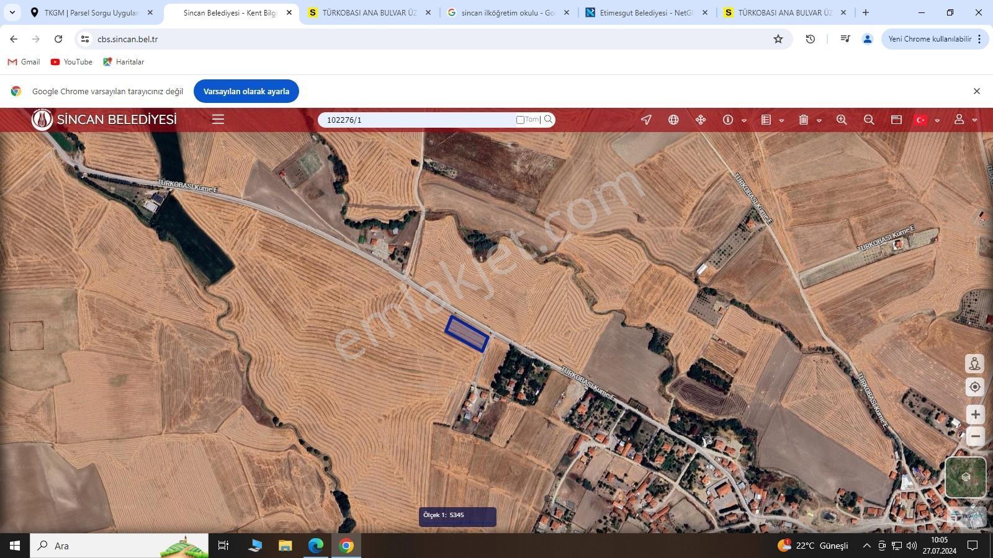Select the pan (four-arrow move) tool
The image size is (993, 558).
(x=701, y=120)
